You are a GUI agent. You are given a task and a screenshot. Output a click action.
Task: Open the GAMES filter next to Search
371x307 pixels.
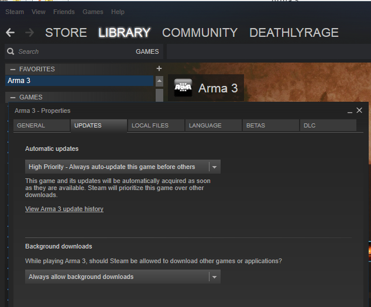tap(147, 51)
